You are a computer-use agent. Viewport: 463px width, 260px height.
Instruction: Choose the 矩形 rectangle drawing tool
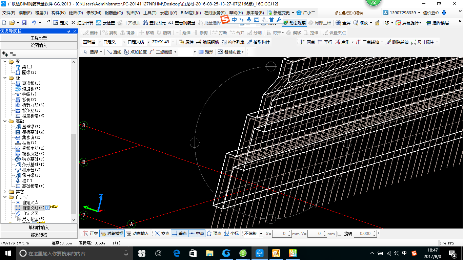tap(206, 52)
